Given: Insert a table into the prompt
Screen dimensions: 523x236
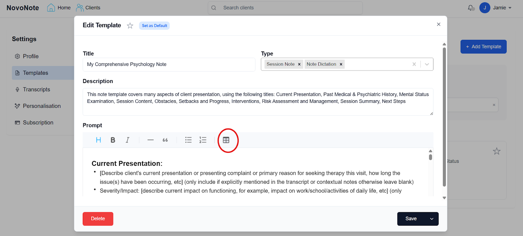Looking at the screenshot, I should (226, 140).
